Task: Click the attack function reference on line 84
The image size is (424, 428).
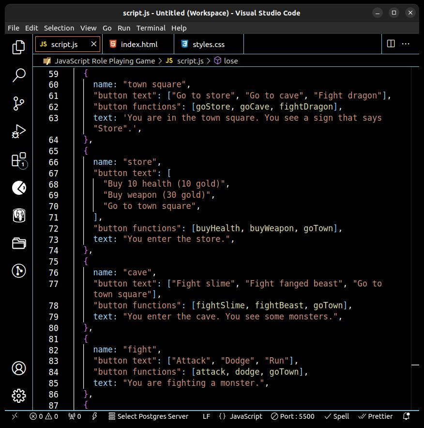Action: 211,371
